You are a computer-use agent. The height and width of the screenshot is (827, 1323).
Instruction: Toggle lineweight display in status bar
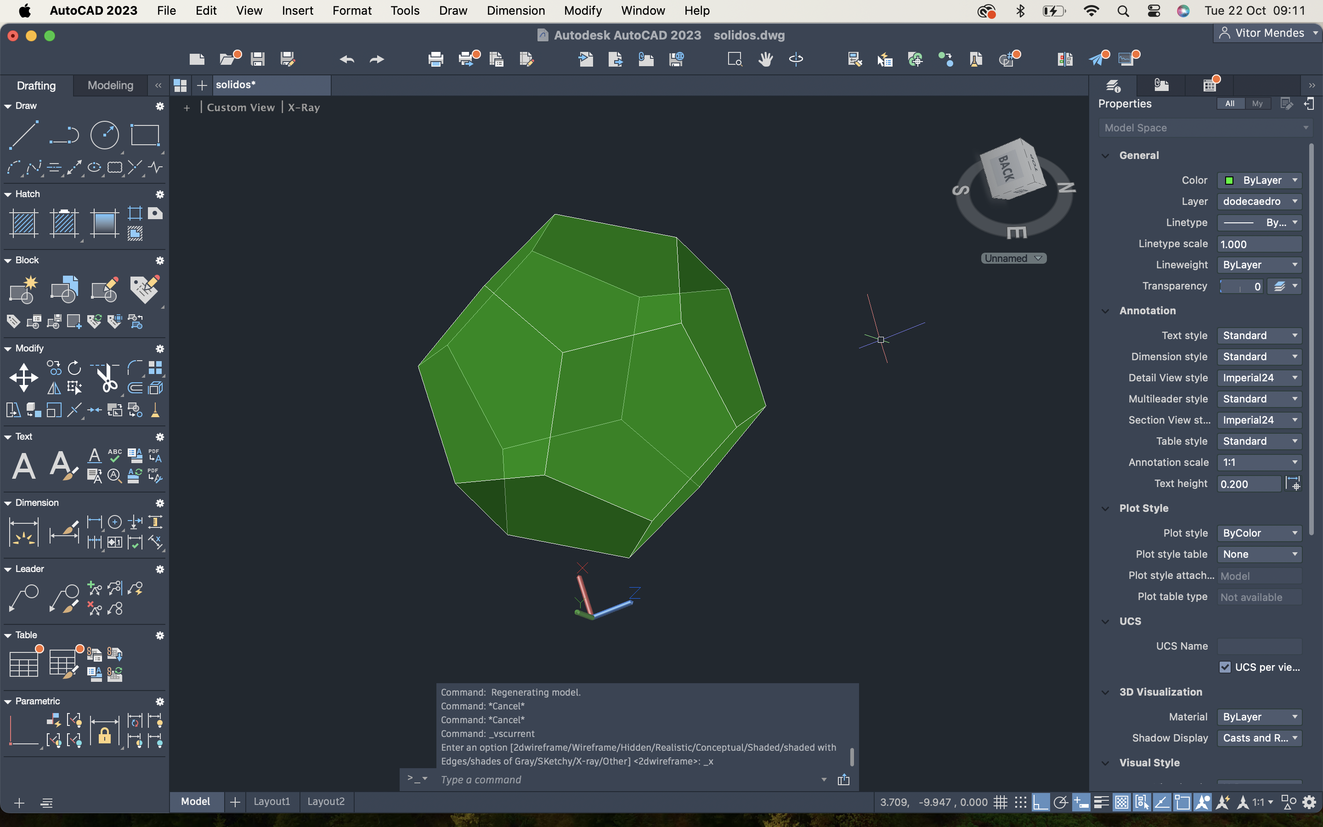(1101, 802)
